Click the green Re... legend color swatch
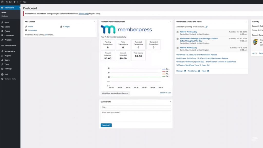This screenshot has height=148, width=263. (164, 76)
